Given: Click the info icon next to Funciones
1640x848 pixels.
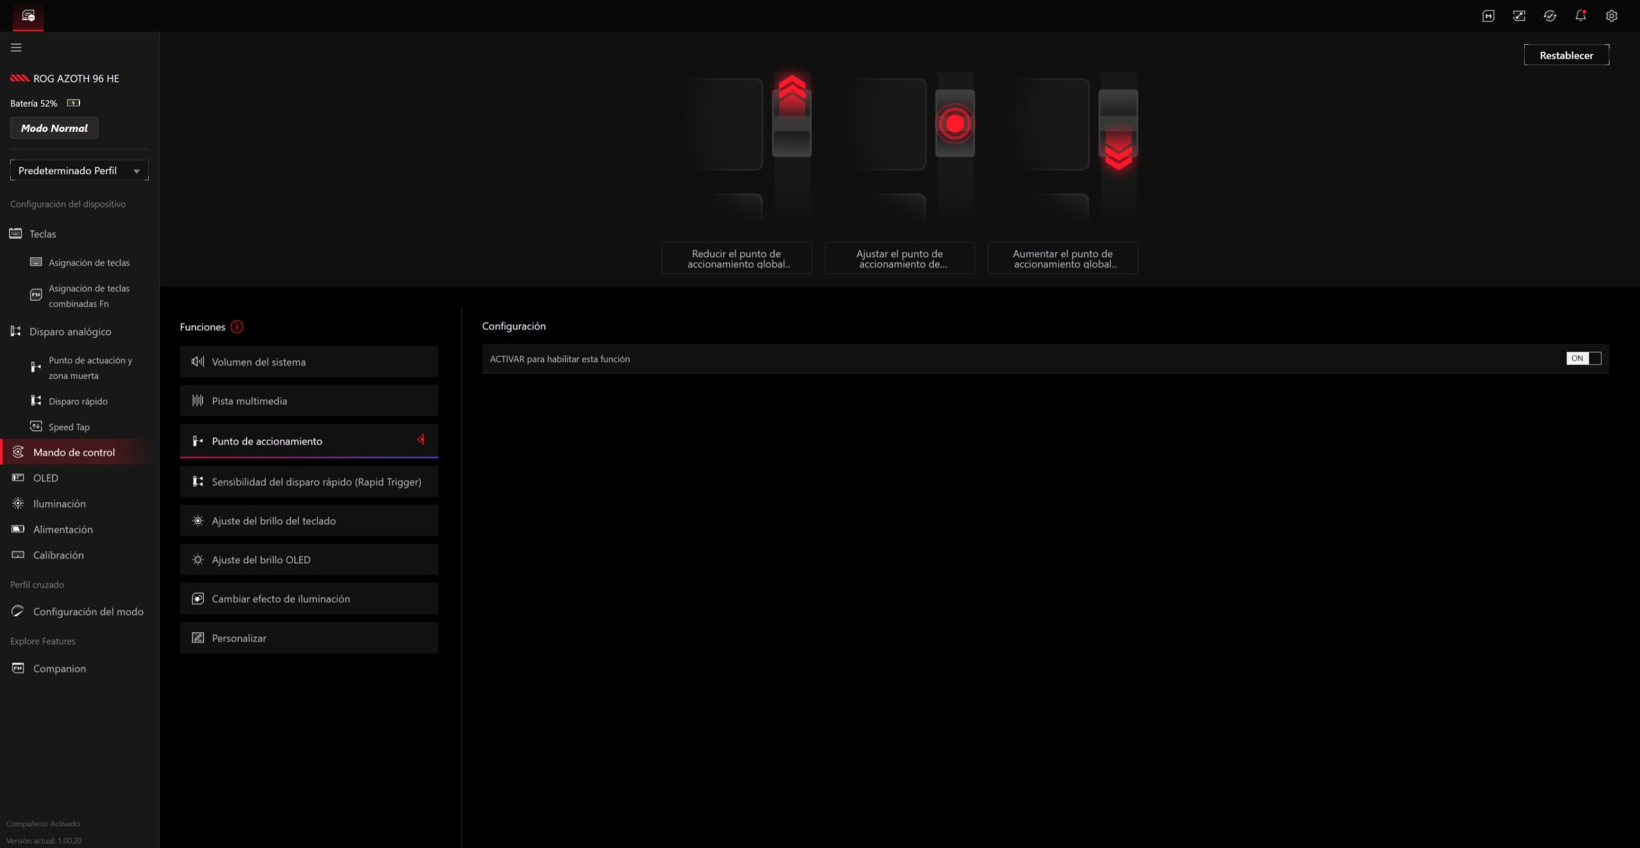Looking at the screenshot, I should click(x=237, y=327).
